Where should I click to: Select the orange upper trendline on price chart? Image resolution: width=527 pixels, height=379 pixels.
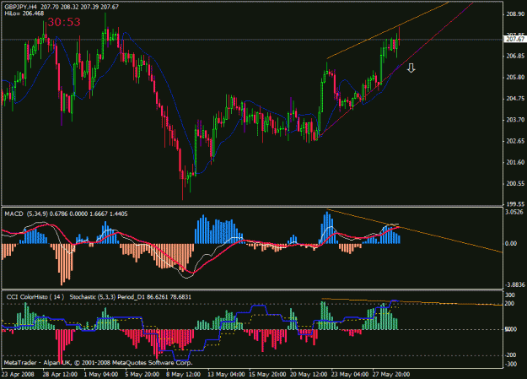coord(386,31)
